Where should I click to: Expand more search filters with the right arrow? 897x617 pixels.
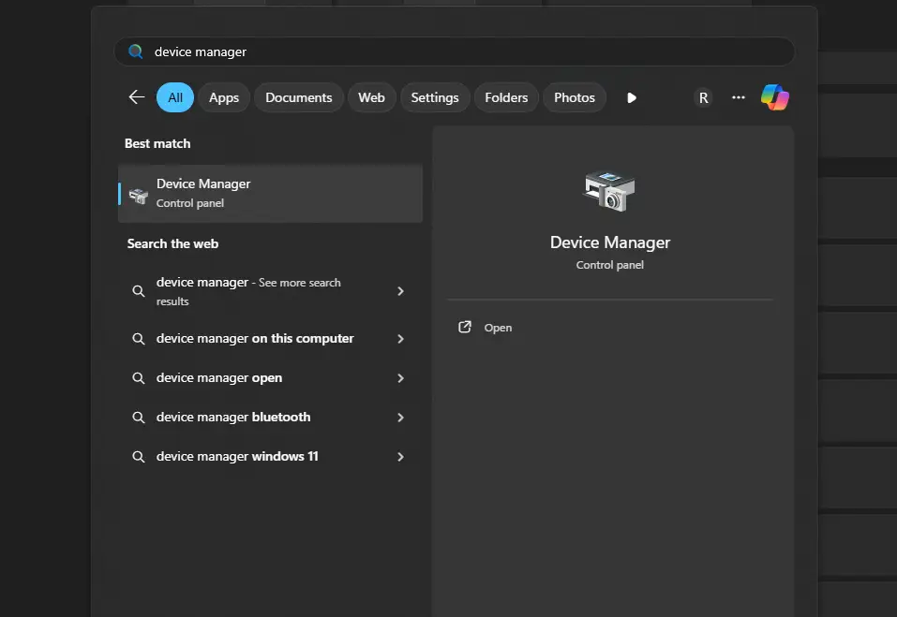(631, 96)
